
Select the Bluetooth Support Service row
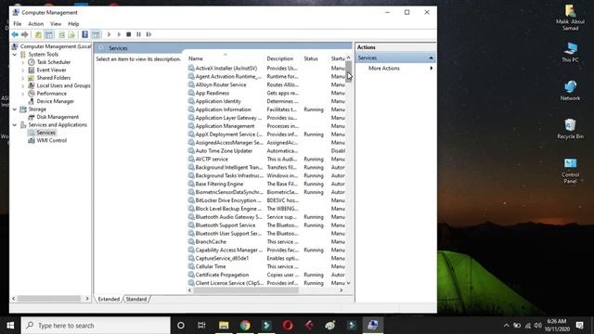coord(226,225)
